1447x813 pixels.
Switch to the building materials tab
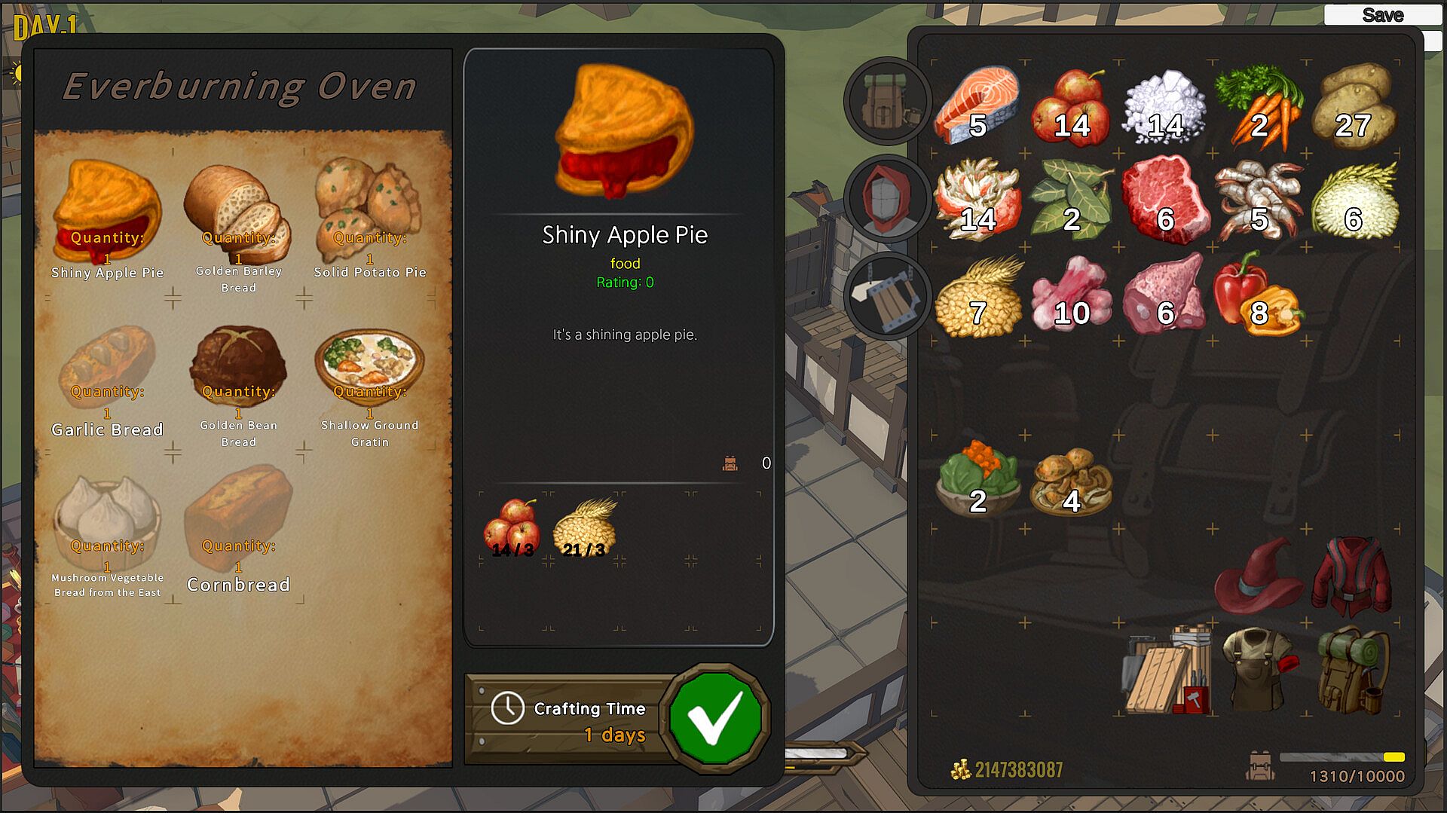889,296
